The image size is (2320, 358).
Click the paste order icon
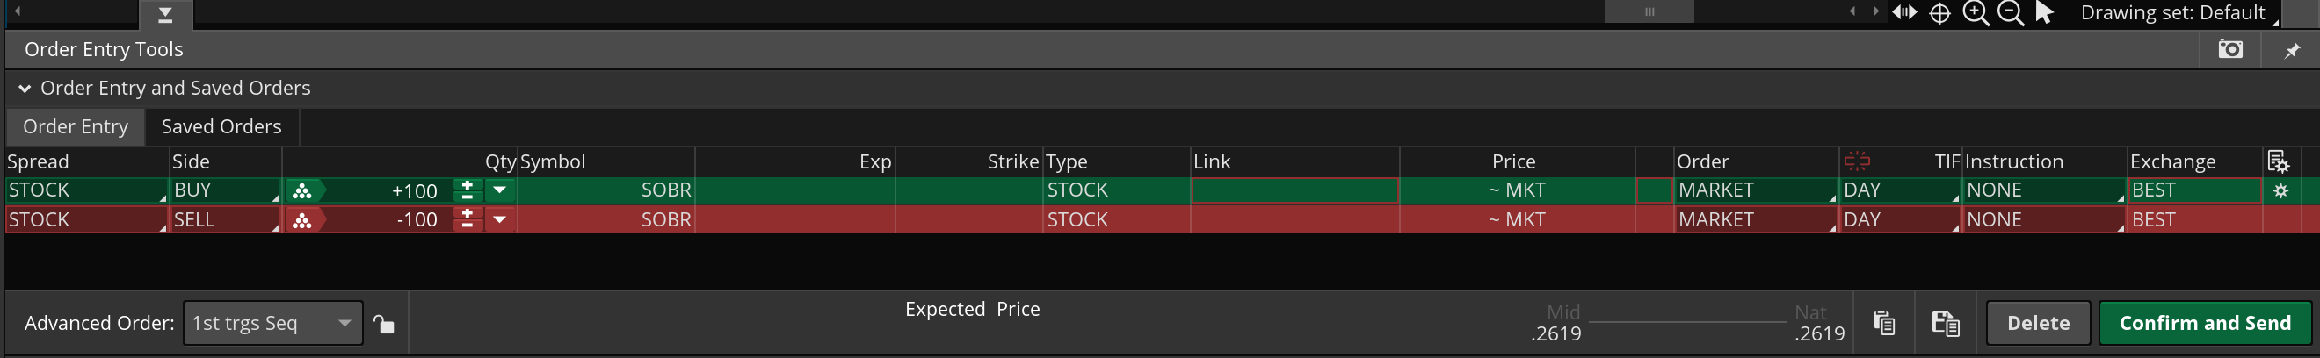(1946, 323)
